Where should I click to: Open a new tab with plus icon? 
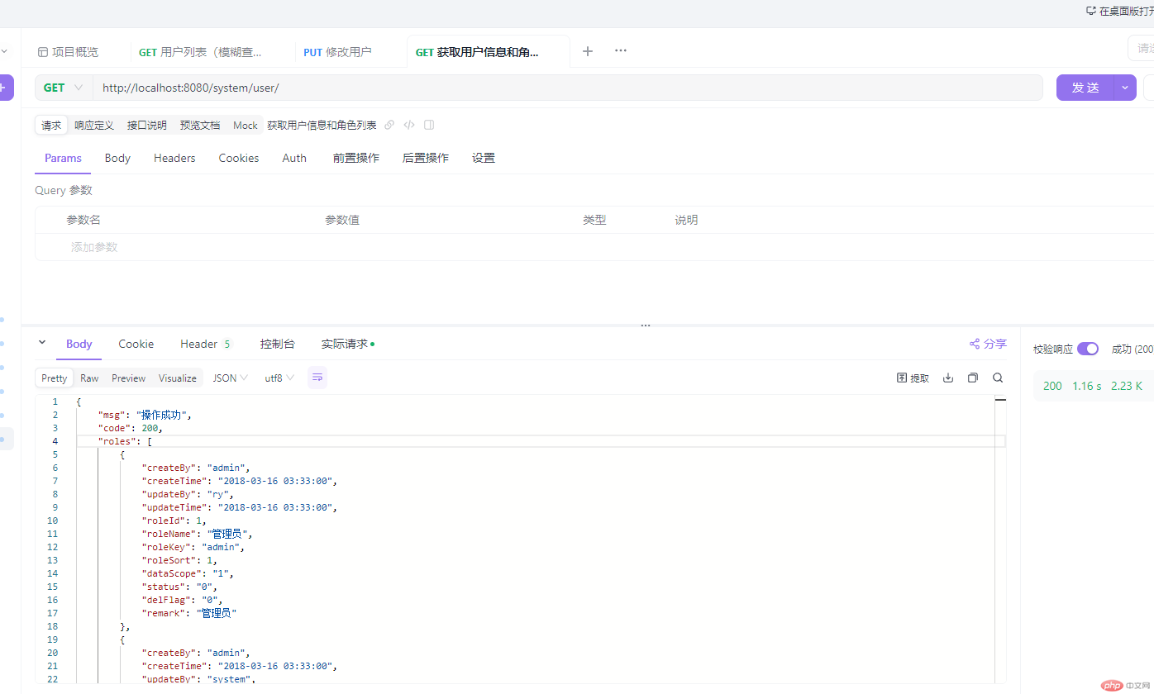[x=588, y=51]
